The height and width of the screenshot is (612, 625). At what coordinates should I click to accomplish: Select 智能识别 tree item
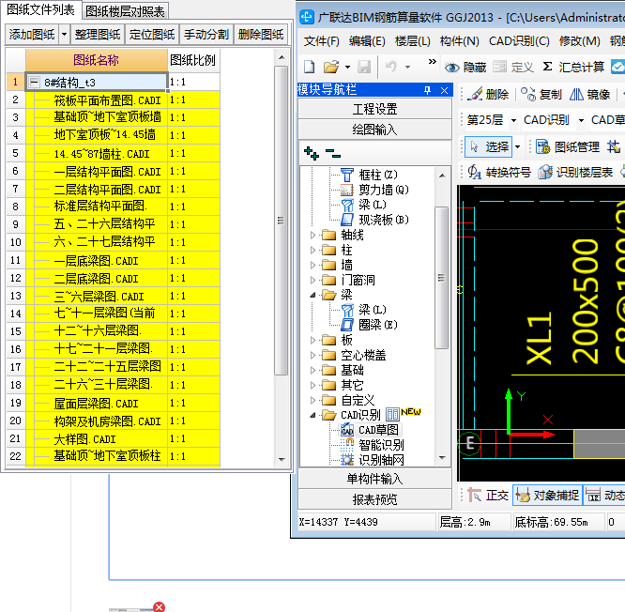coord(373,445)
